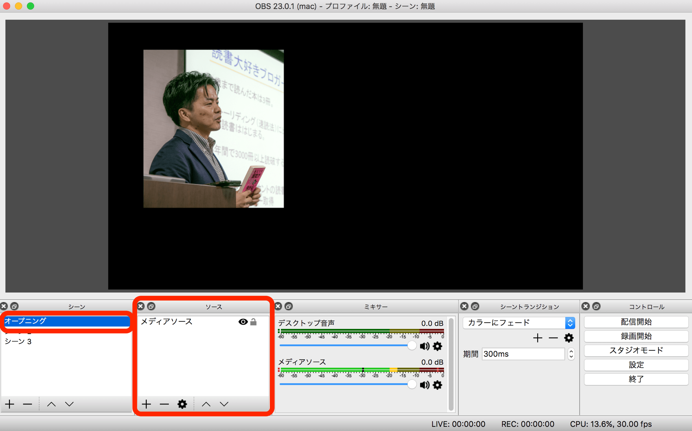This screenshot has width=692, height=431.
Task: Close the シーン dock panel
Action: click(4, 306)
